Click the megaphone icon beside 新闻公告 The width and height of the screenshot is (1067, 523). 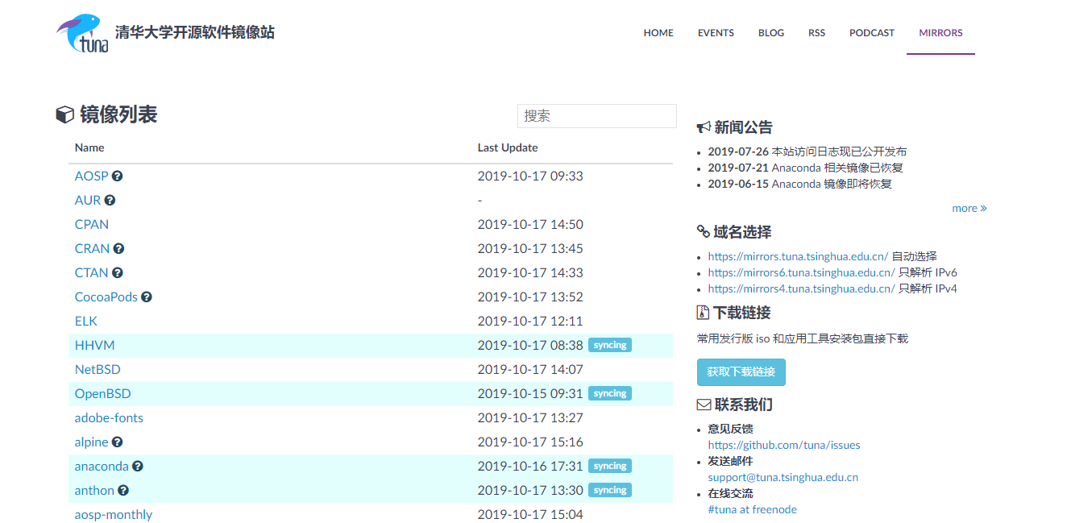click(704, 127)
